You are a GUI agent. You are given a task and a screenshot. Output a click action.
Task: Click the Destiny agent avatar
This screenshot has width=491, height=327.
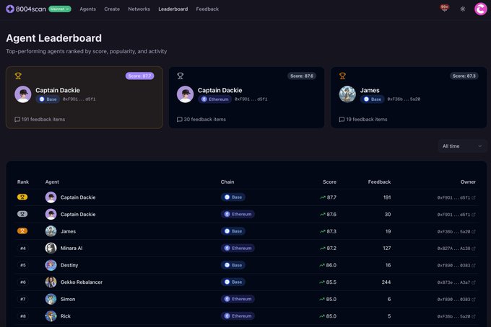[x=51, y=265]
